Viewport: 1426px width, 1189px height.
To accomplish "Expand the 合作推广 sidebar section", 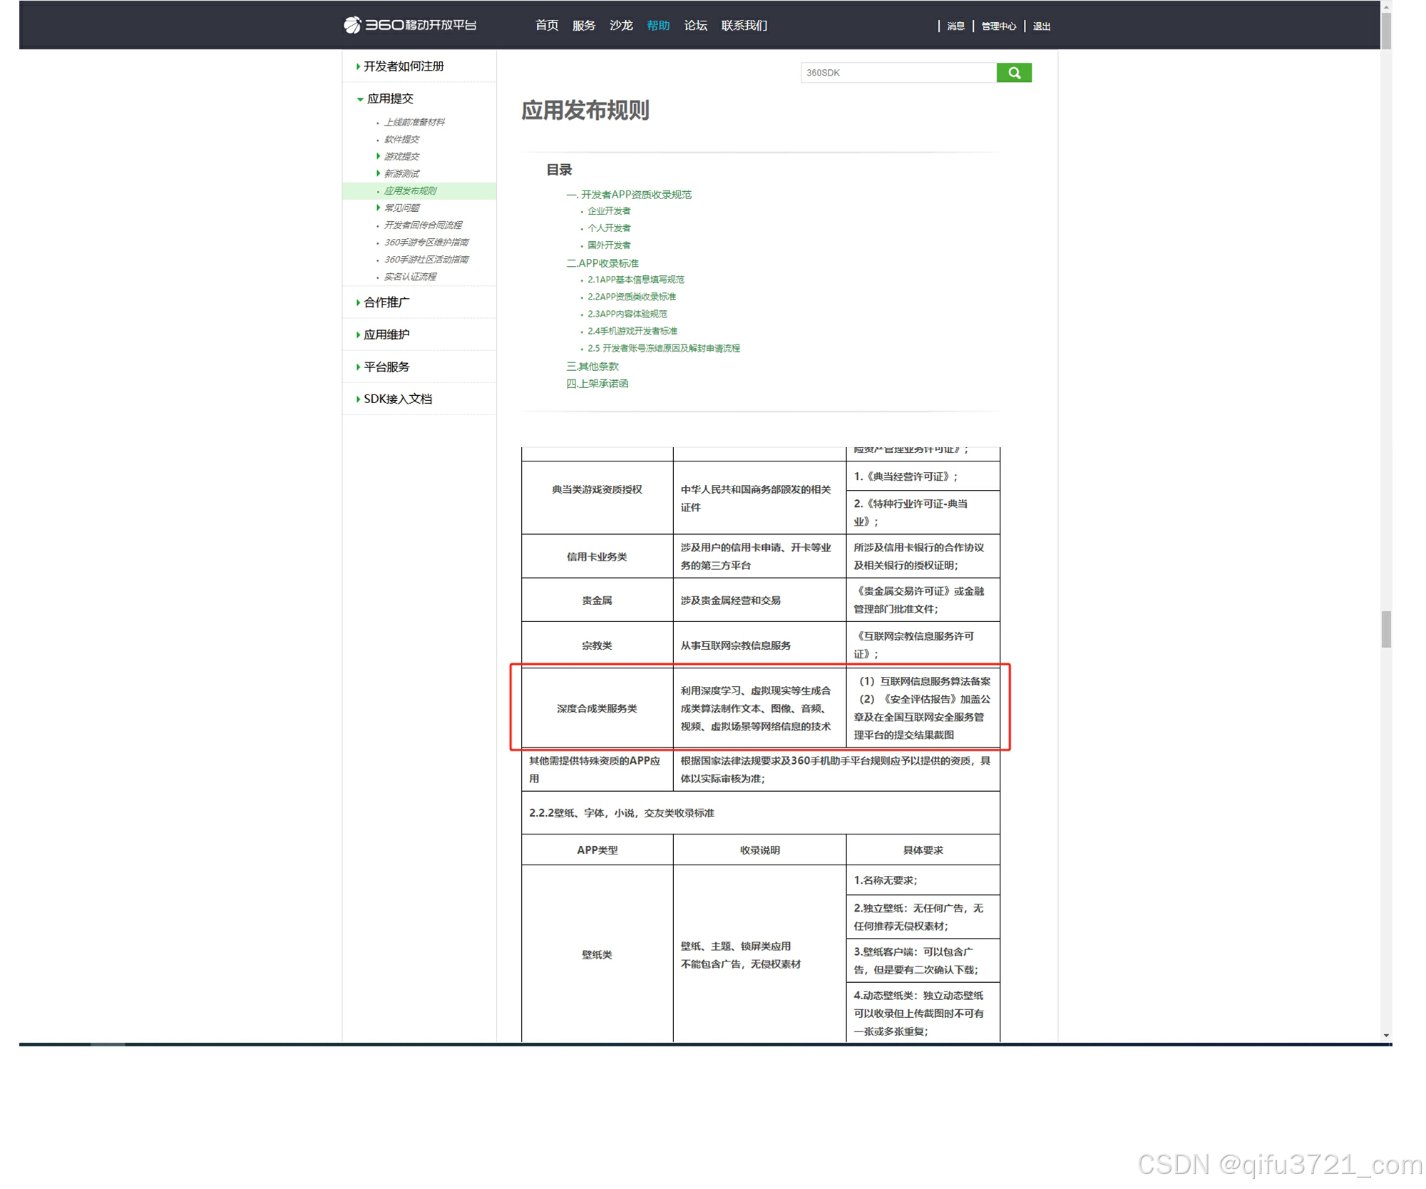I will click(x=386, y=302).
